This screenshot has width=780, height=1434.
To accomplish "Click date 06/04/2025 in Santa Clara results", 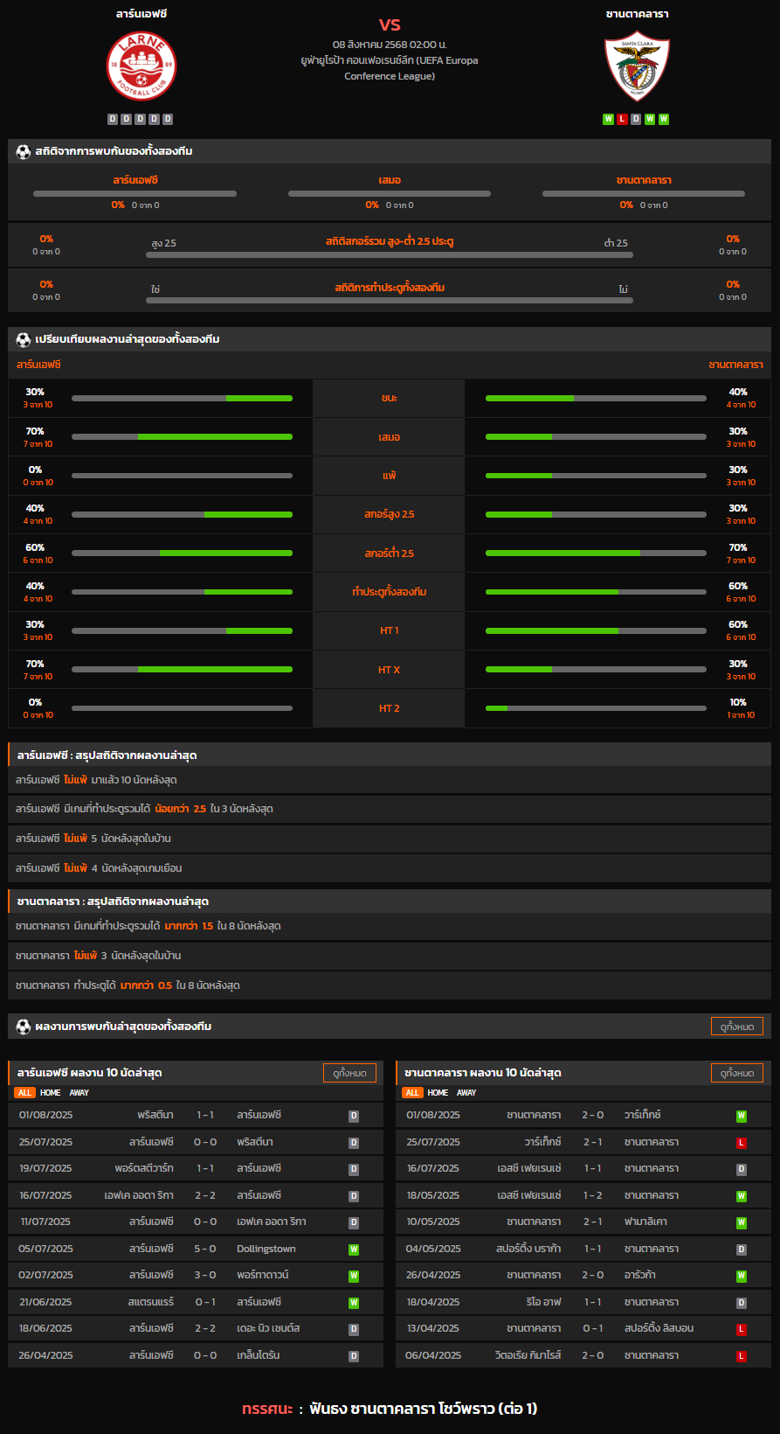I will [x=433, y=1355].
